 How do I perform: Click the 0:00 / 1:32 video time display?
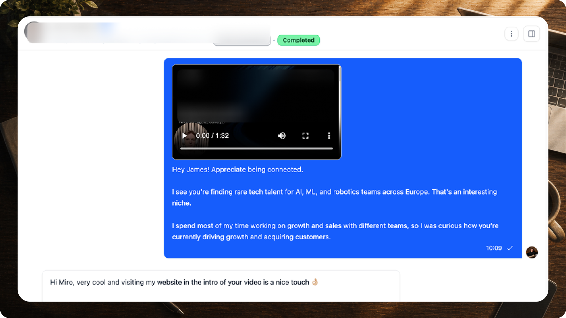click(x=212, y=136)
